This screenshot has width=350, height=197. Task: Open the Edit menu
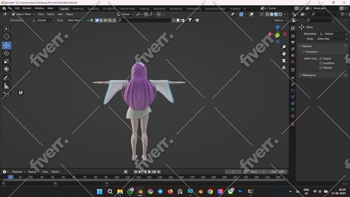pyautogui.click(x=17, y=8)
